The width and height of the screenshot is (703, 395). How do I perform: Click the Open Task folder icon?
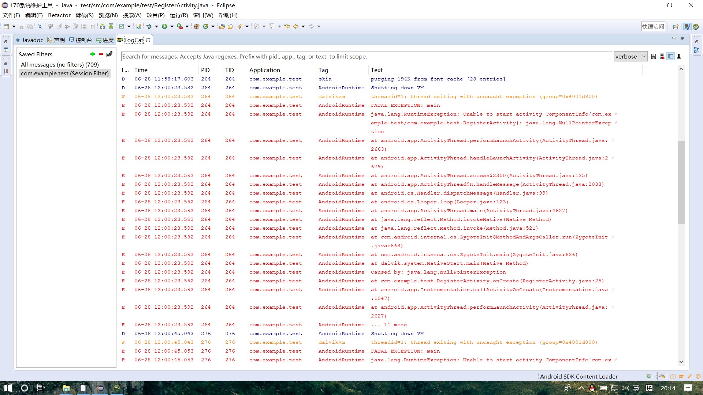coord(230,26)
